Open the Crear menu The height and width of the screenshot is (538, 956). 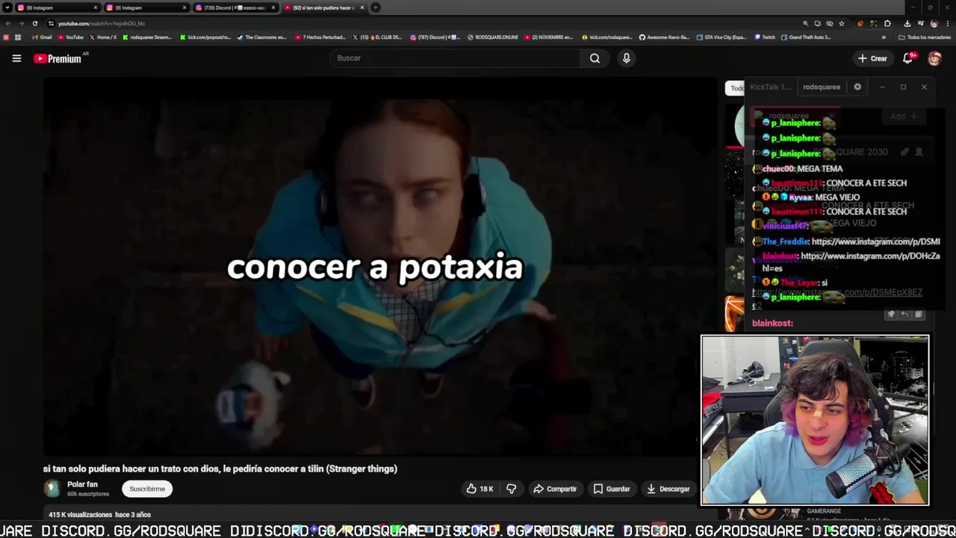pyautogui.click(x=872, y=58)
